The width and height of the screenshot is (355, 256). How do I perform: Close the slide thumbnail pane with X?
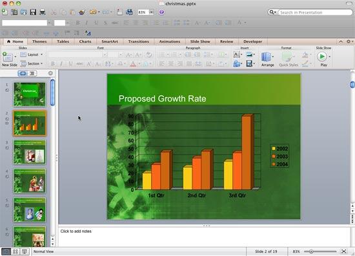point(50,73)
